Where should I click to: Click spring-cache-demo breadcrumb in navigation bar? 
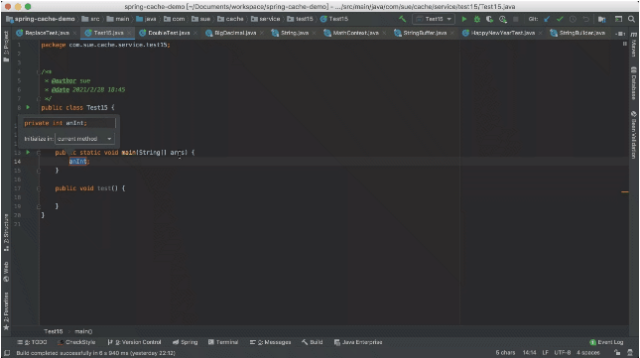(x=41, y=19)
